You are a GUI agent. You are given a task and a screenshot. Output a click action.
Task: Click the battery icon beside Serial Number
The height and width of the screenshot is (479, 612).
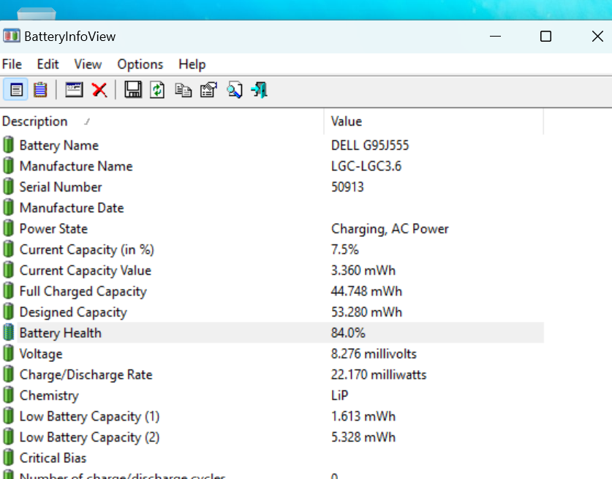pos(8,186)
